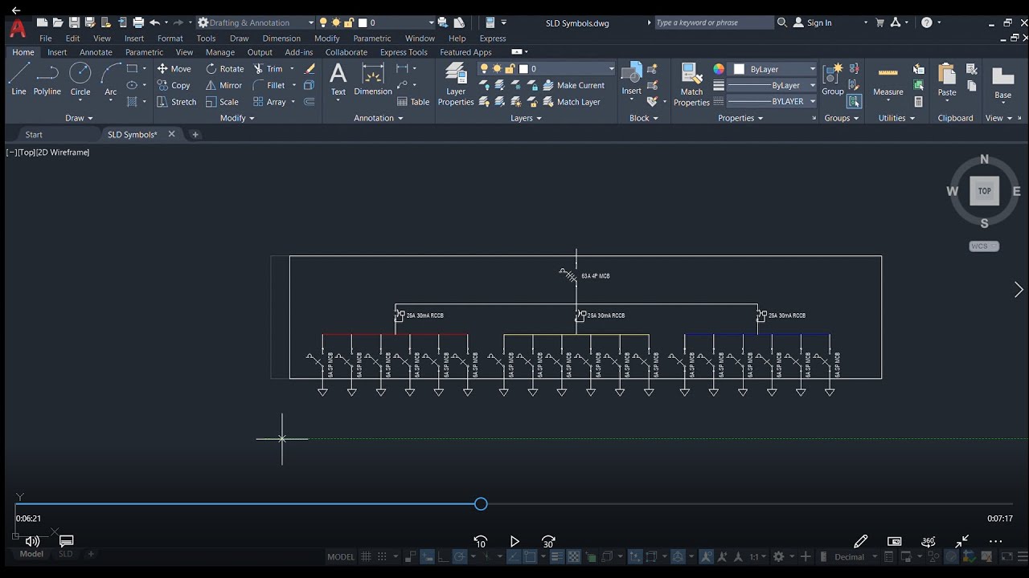Skip back 10 seconds
Image resolution: width=1029 pixels, height=578 pixels.
click(480, 542)
